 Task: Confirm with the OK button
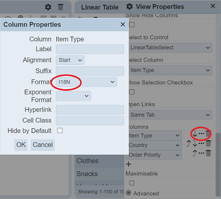[x=21, y=145]
